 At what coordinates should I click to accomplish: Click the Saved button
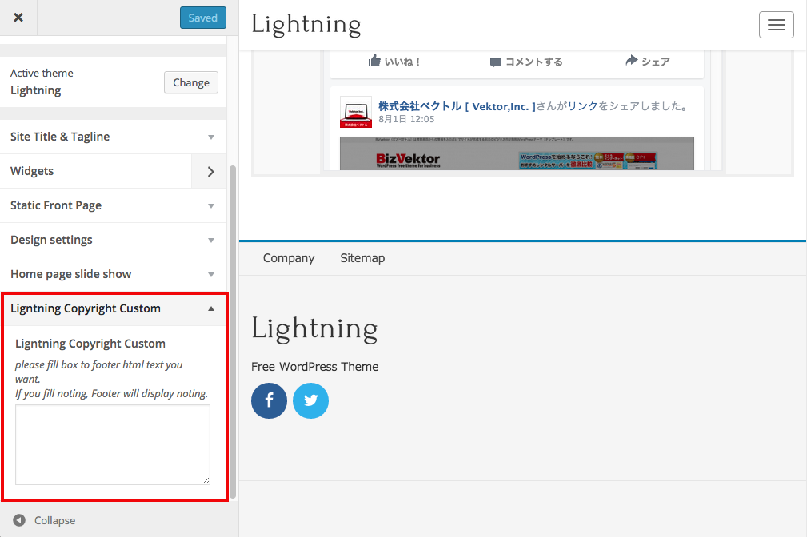pos(203,18)
